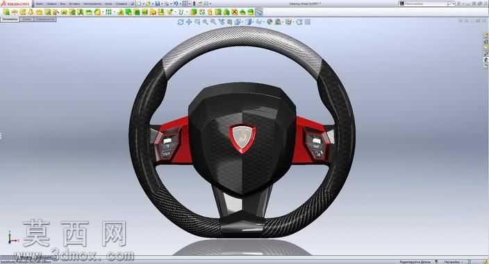
Task: Click the New document icon
Action: coord(140,3)
